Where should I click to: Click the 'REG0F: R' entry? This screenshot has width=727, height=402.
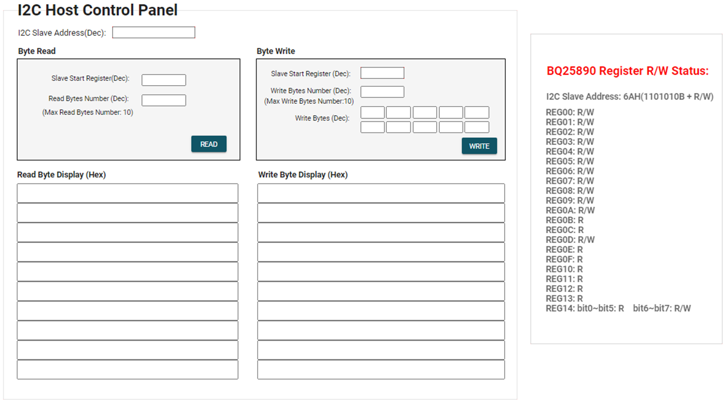[564, 259]
